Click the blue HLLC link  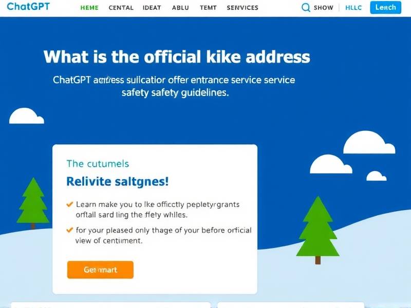click(353, 8)
